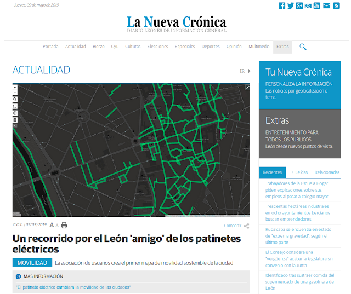
Task: Open El Consejo considera vergüenza news link
Action: pos(299,259)
